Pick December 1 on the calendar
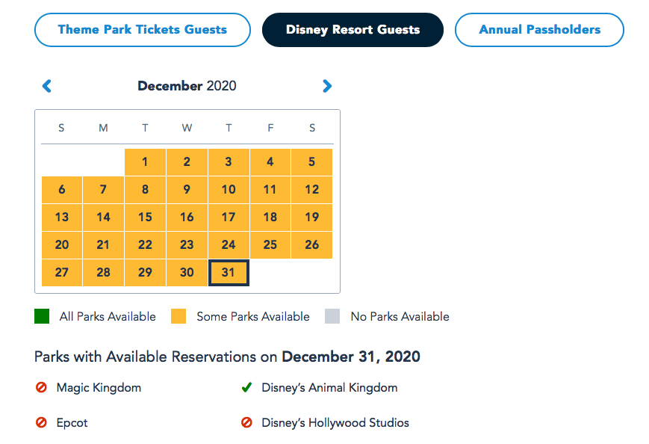 (145, 161)
